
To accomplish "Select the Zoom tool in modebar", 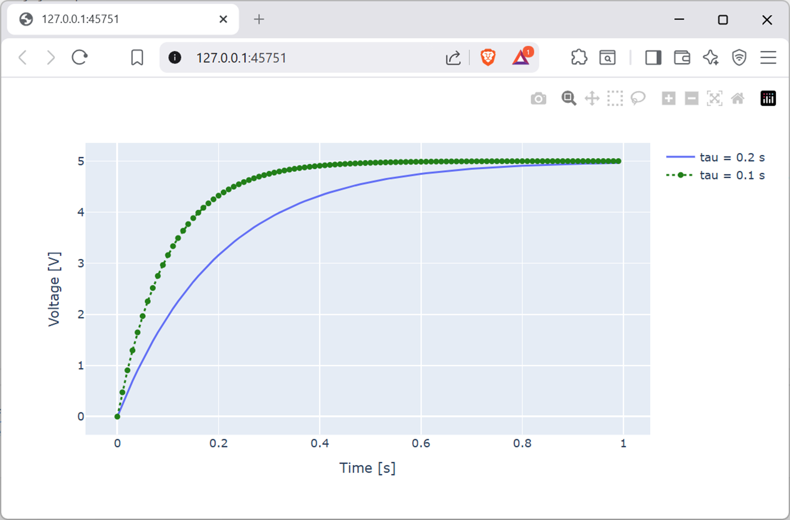I will (x=568, y=98).
